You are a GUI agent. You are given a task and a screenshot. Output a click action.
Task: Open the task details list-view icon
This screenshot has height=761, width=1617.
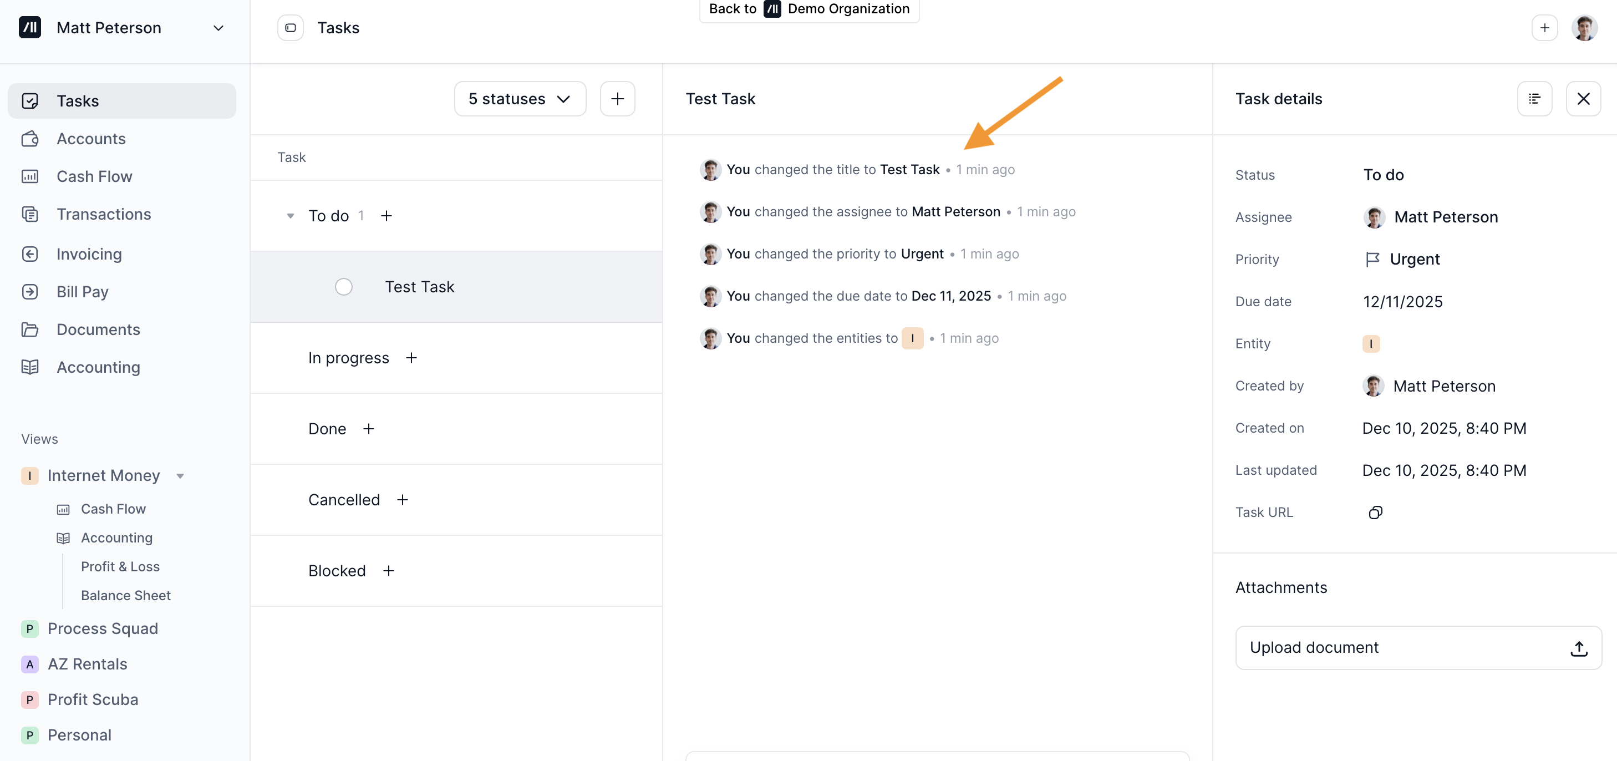coord(1534,99)
